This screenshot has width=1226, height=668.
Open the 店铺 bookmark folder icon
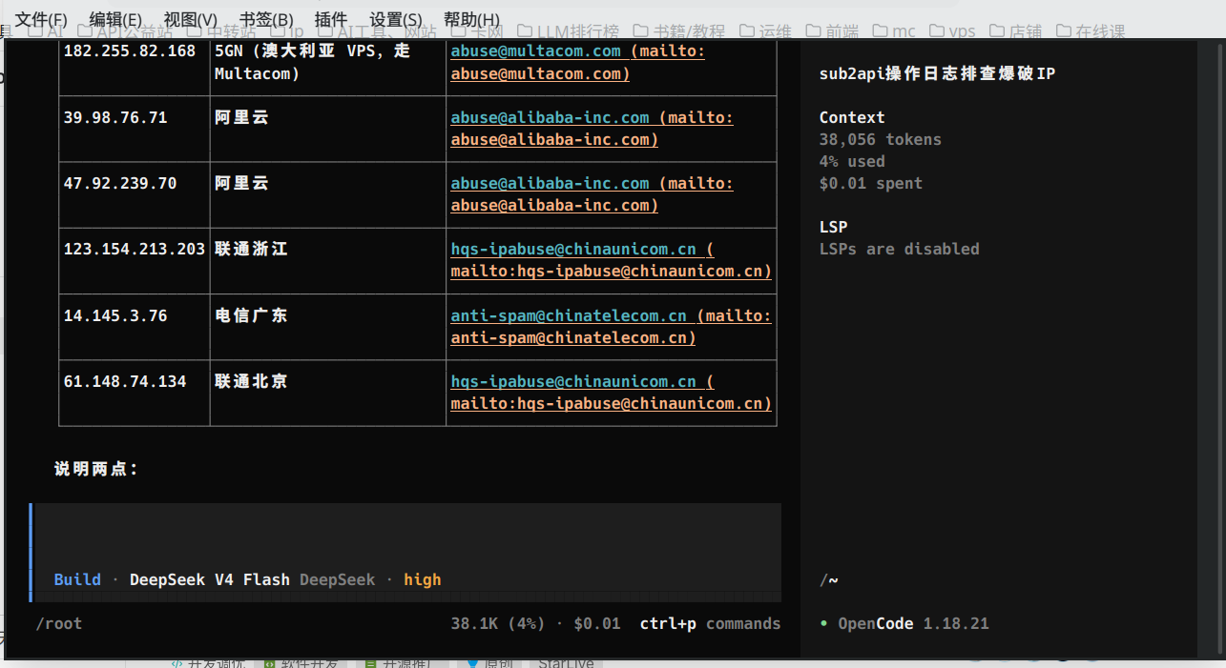tap(997, 31)
